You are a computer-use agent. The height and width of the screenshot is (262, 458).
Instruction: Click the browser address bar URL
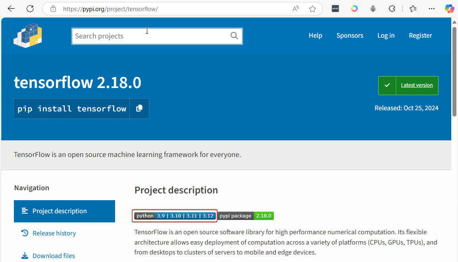pyautogui.click(x=110, y=9)
